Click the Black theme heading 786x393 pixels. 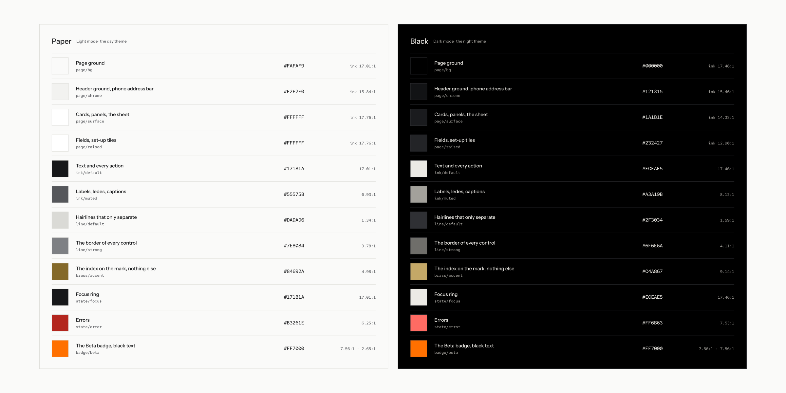(419, 41)
